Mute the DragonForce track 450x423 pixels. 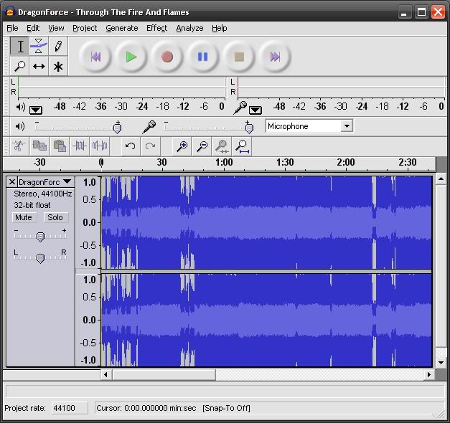tap(24, 217)
